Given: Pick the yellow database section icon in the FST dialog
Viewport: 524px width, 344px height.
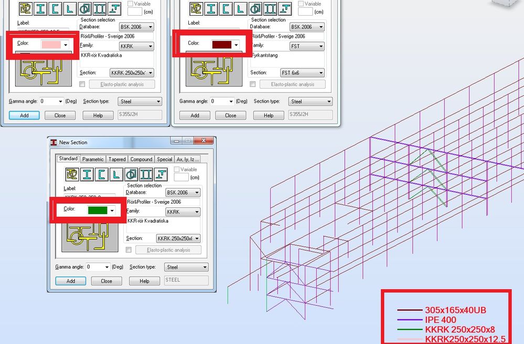Looking at the screenshot, I should 196,9.
